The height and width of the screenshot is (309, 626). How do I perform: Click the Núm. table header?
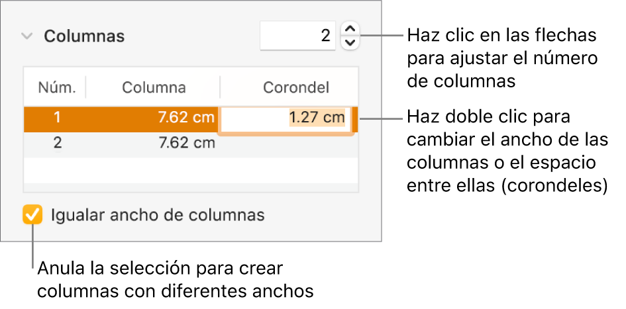pyautogui.click(x=56, y=87)
